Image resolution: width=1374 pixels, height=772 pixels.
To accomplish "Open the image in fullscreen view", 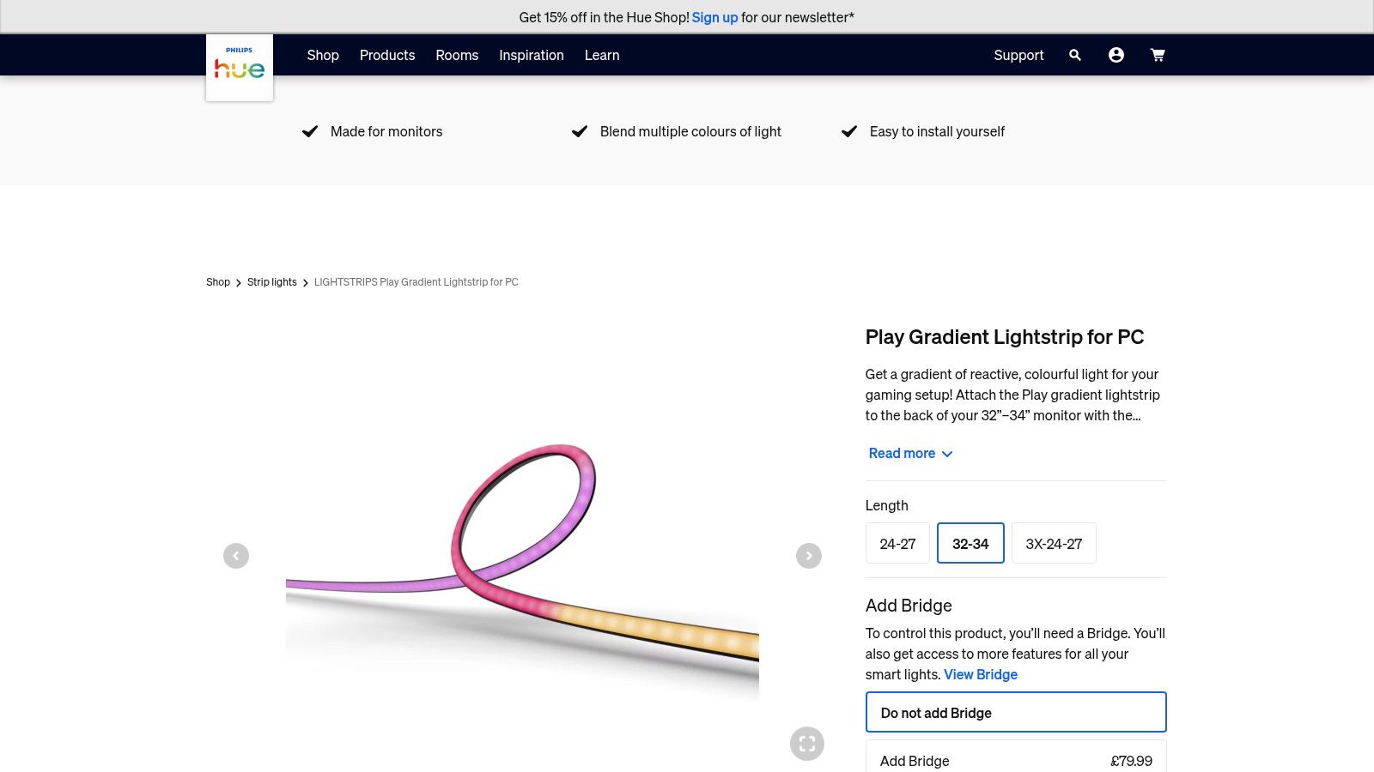I will (806, 743).
